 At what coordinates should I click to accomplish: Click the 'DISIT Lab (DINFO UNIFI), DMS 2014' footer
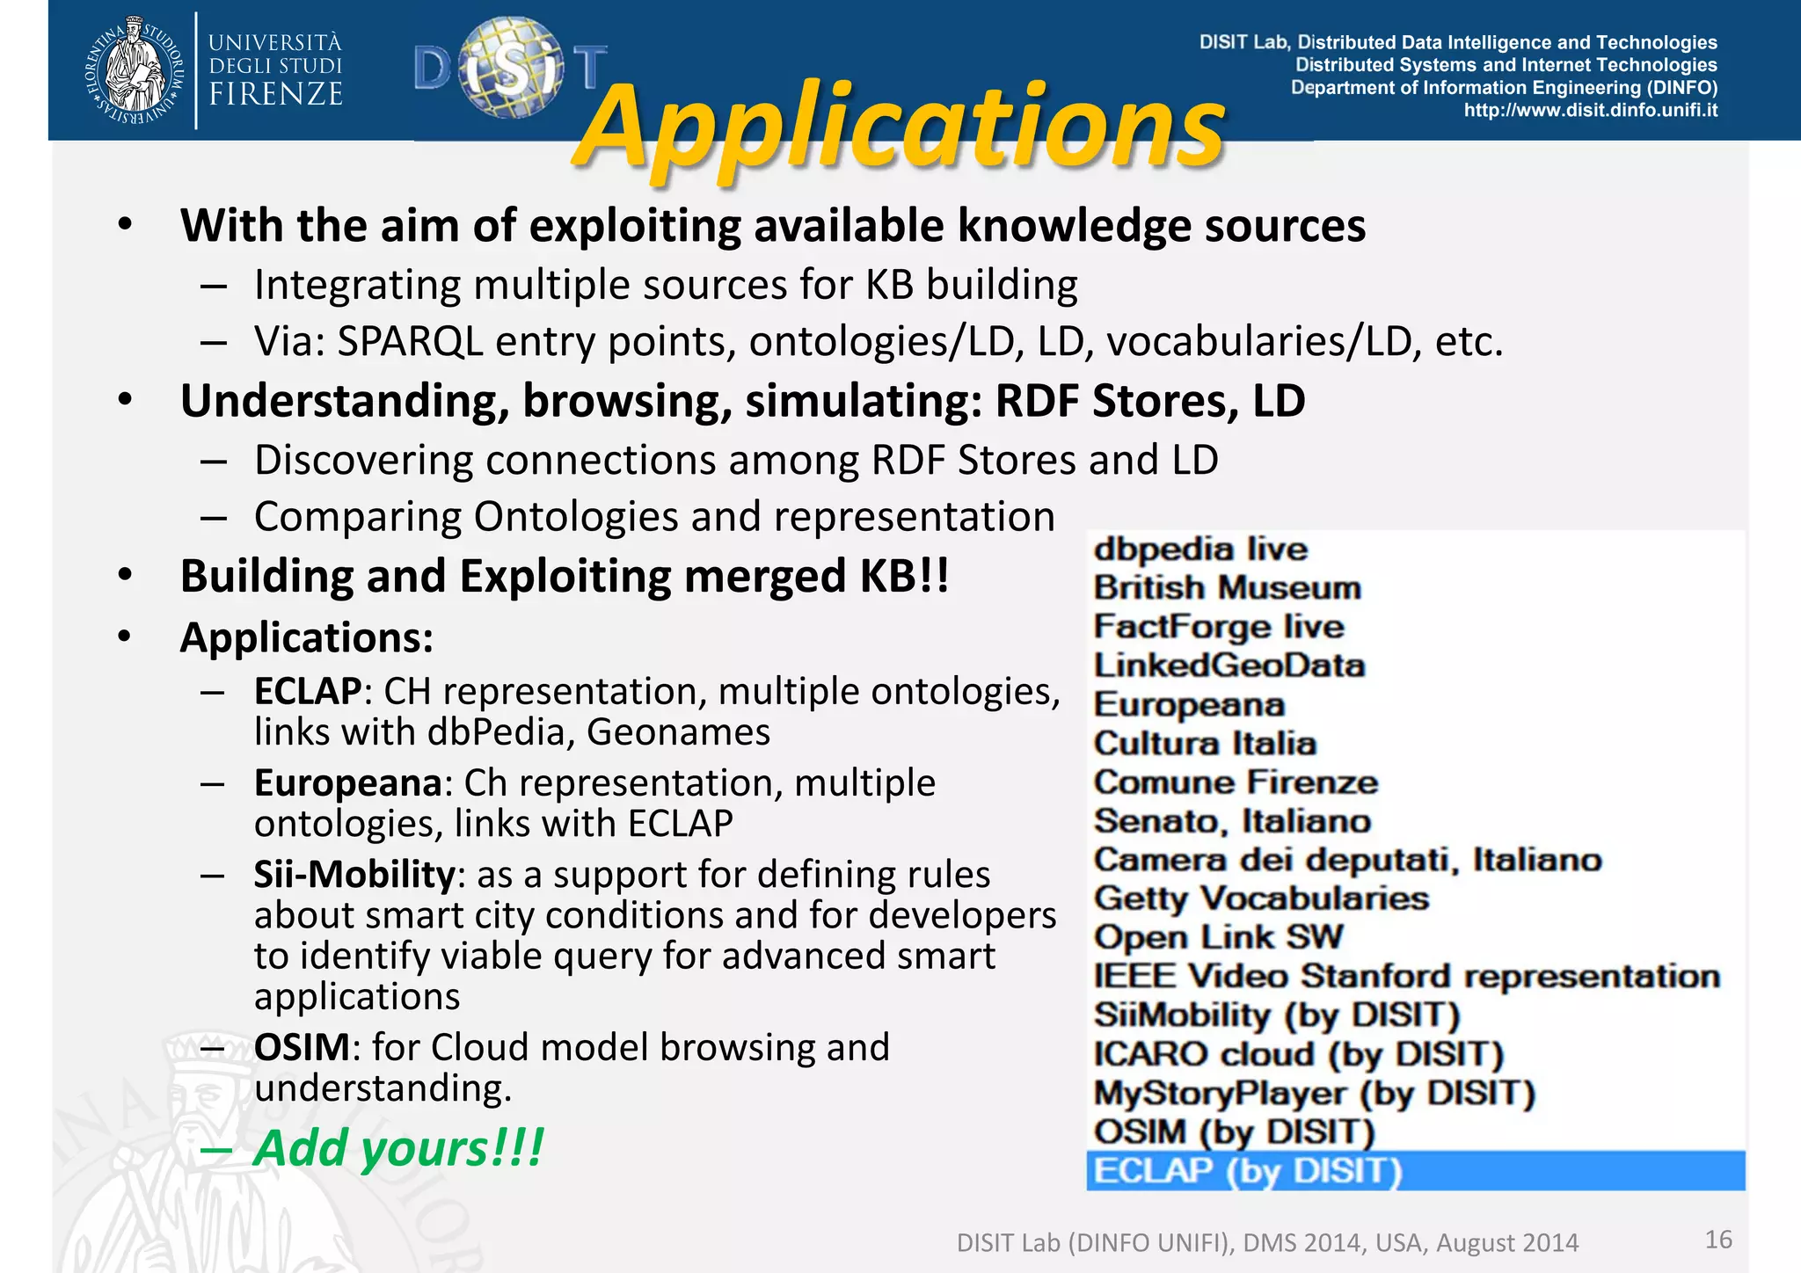(x=1267, y=1242)
